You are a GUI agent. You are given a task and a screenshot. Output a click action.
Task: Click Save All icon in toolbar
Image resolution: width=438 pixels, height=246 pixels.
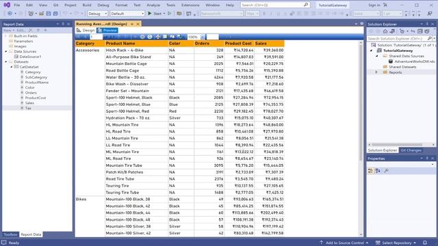pyautogui.click(x=55, y=14)
